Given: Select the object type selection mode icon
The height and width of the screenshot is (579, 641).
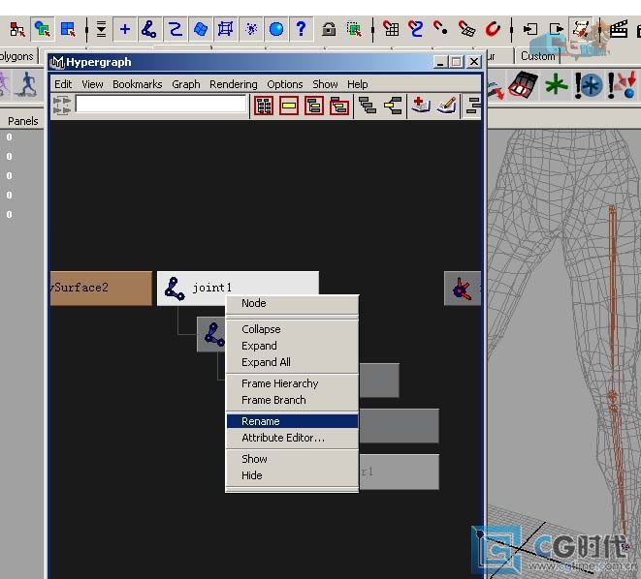Looking at the screenshot, I should point(43,29).
